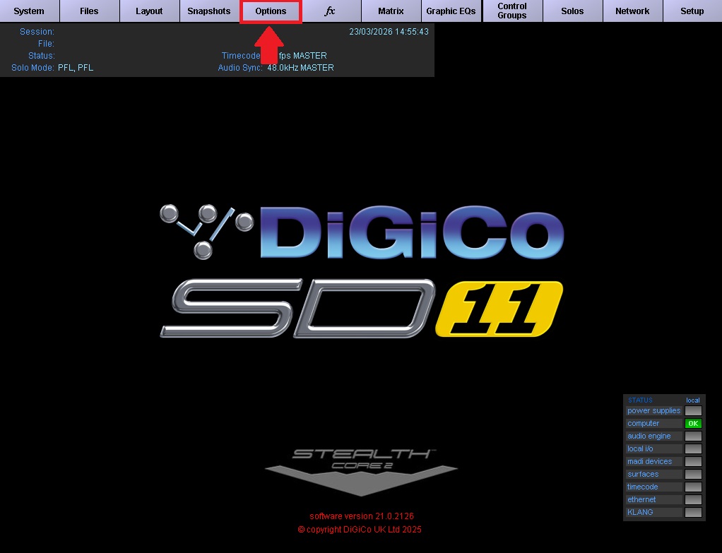Click the DiGiCo copyright 2025 text
722x553 pixels.
[360, 530]
